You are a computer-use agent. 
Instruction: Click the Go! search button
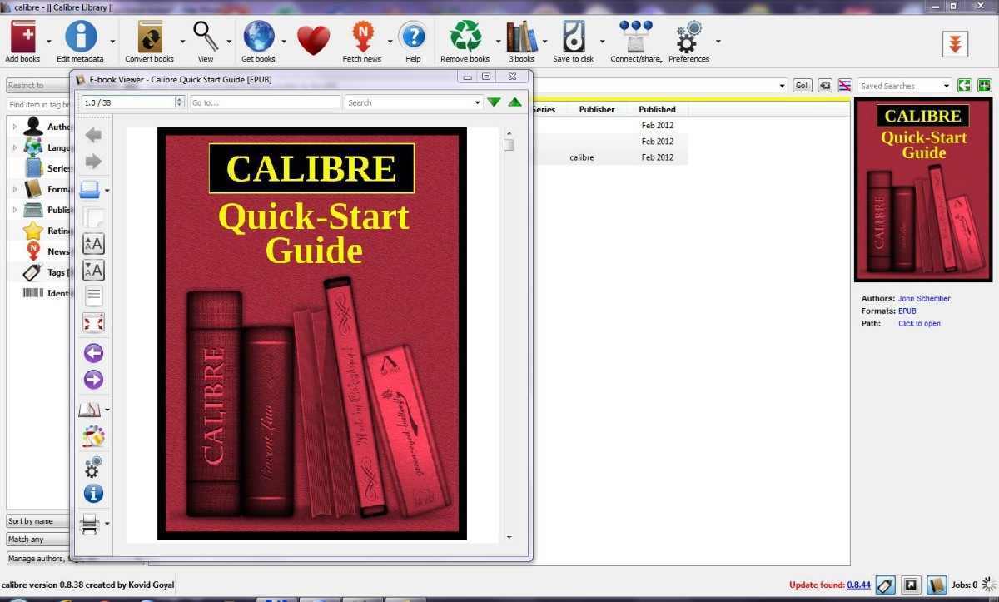pyautogui.click(x=802, y=86)
